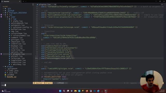166x93 pixels.
Task: Open Task View on the taskbar
Action: (x=68, y=91)
